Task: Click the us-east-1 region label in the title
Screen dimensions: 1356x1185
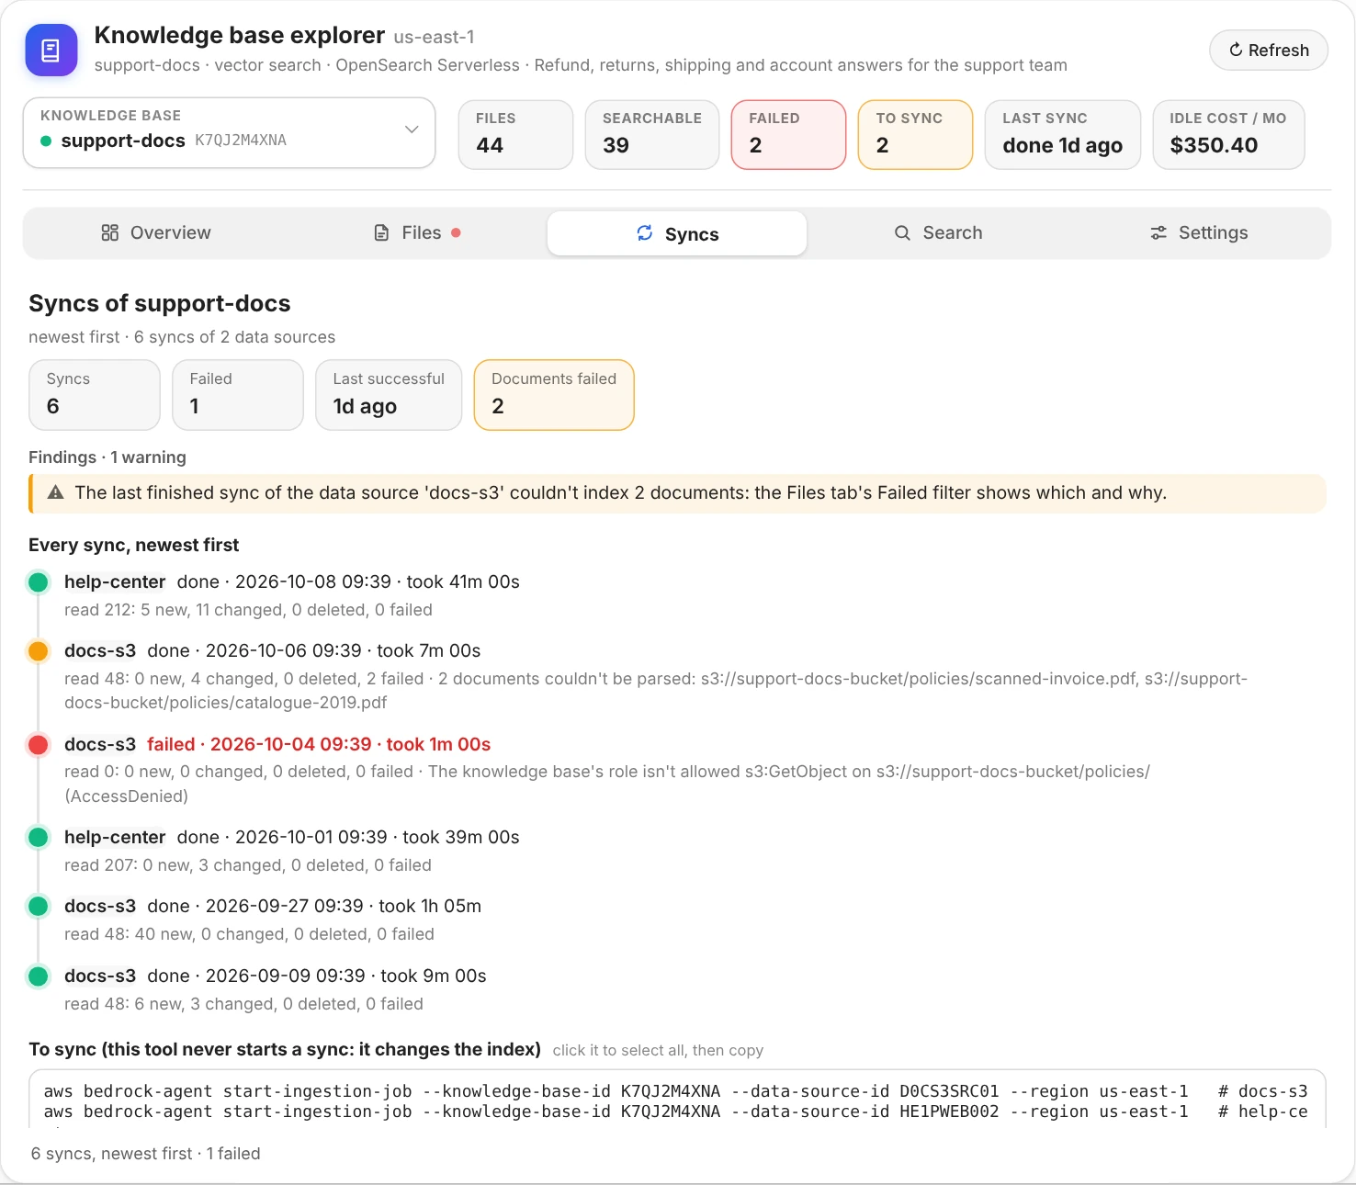Action: [x=434, y=38]
